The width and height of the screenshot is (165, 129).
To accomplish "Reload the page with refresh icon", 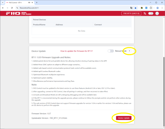I will click(x=12, y=8).
